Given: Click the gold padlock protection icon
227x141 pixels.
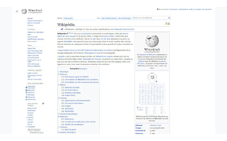Looking at the screenshot, I should click(166, 24).
